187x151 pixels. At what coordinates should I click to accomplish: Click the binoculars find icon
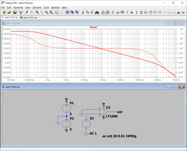click(x=97, y=13)
